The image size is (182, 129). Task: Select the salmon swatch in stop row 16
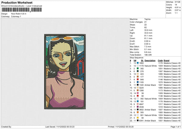pyautogui.click(x=138, y=104)
